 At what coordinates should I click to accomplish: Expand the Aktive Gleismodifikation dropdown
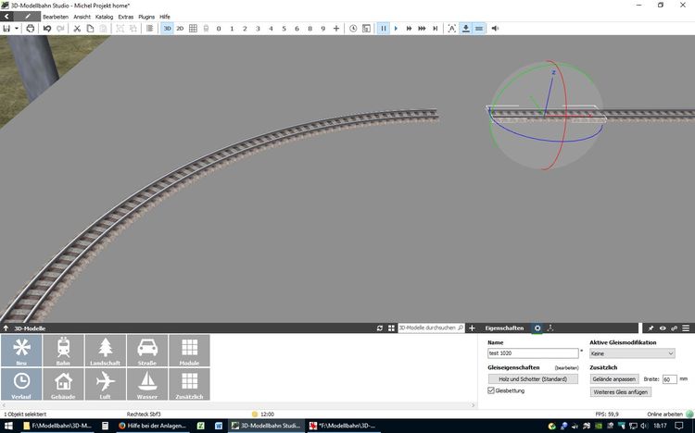[632, 353]
